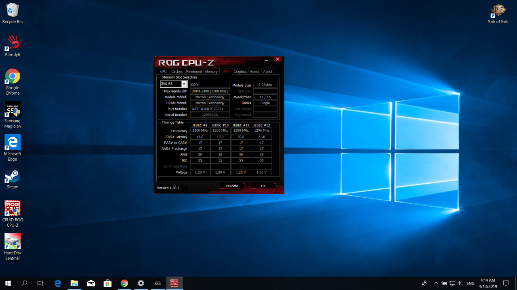Open Microsoft Store from the taskbar

point(107,283)
